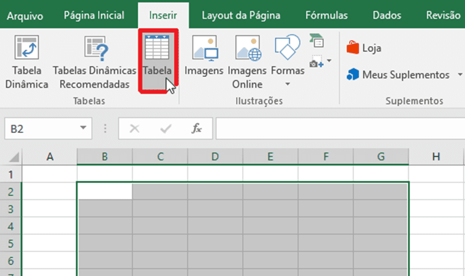The height and width of the screenshot is (276, 465).
Task: Select row 1 header
Action: tap(10, 174)
